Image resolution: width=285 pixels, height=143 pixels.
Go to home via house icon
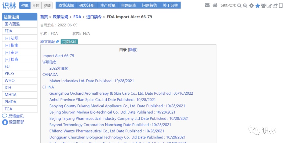tap(215, 5)
